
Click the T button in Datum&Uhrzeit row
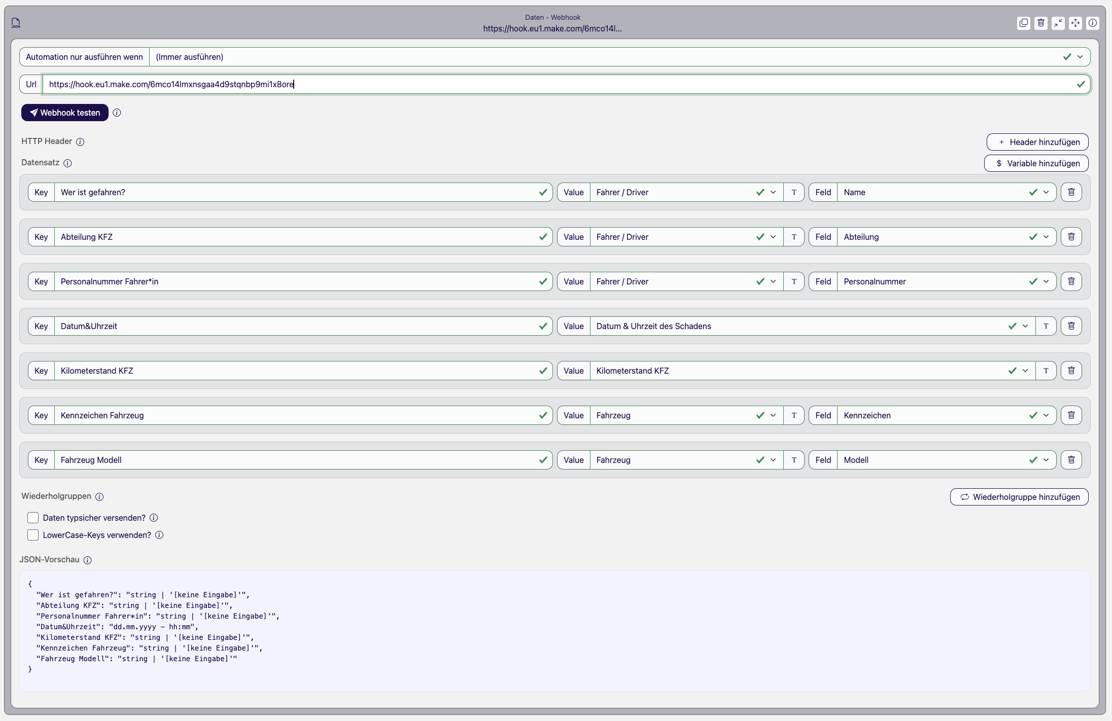pyautogui.click(x=1046, y=326)
